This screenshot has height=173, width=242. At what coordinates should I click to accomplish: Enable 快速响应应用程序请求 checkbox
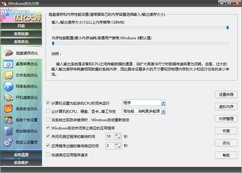[x=48, y=154]
